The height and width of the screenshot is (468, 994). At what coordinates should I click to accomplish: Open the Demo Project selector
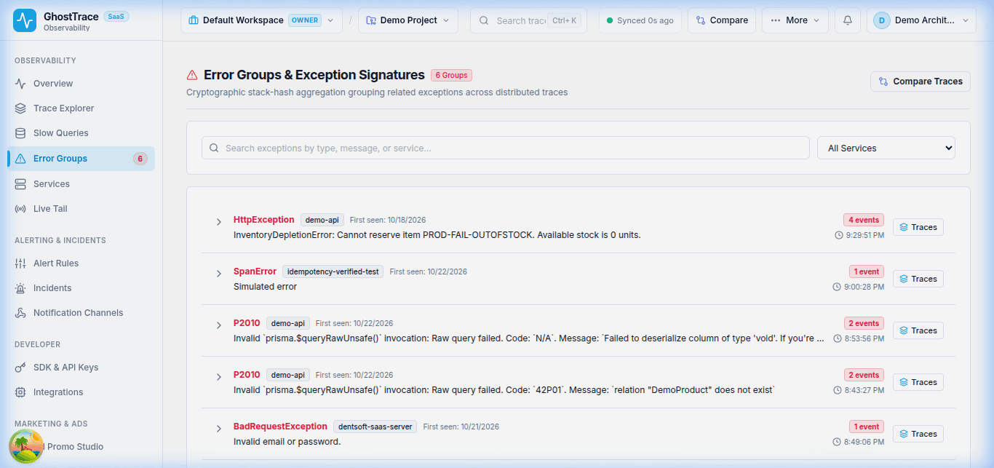pos(408,20)
